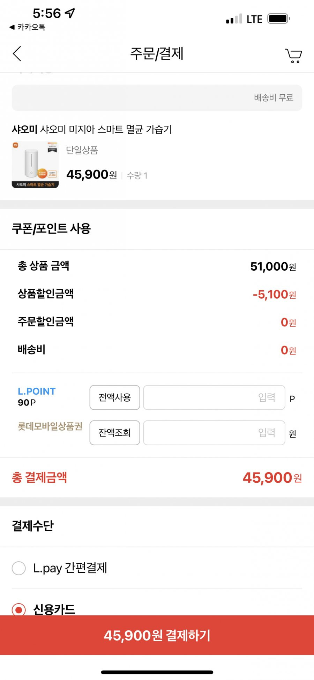Select L.pay 간편결제 radio button
Image resolution: width=314 pixels, height=680 pixels.
click(19, 568)
